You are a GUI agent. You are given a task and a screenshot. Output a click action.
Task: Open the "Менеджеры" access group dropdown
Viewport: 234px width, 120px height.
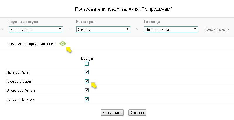[35, 29]
